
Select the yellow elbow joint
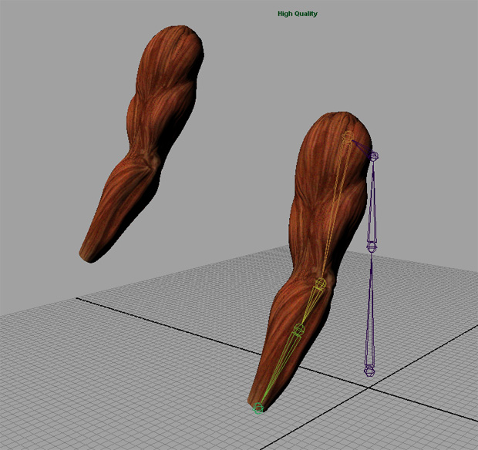coord(319,284)
